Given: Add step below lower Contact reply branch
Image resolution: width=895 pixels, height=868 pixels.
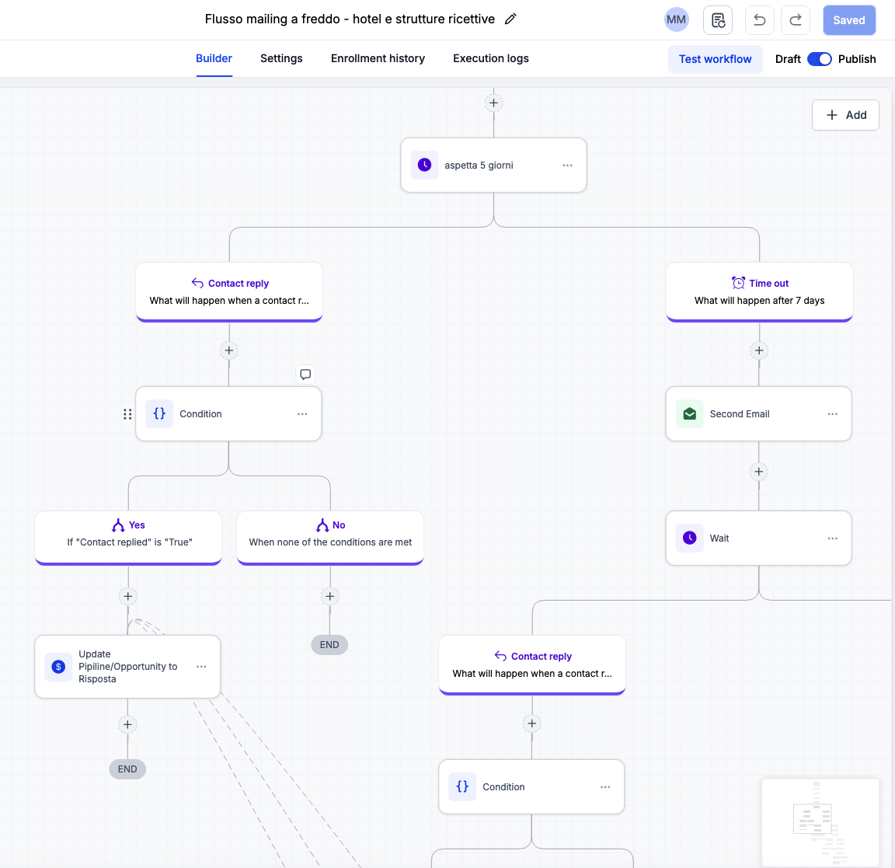Looking at the screenshot, I should click(x=532, y=724).
